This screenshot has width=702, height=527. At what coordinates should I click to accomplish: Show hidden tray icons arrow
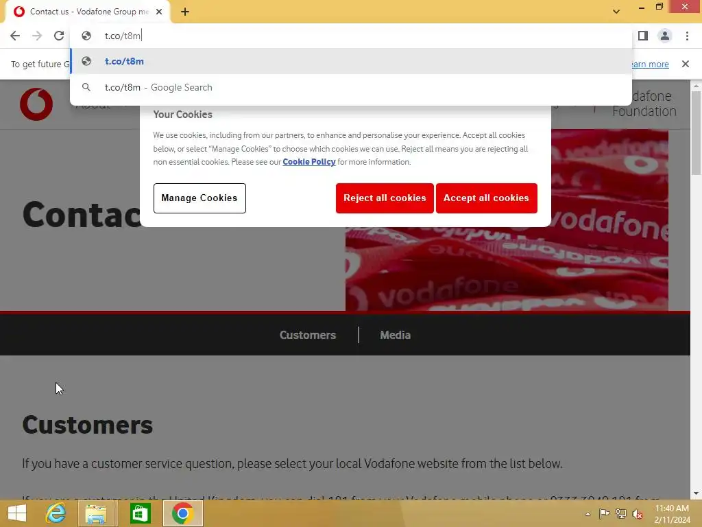coord(588,514)
